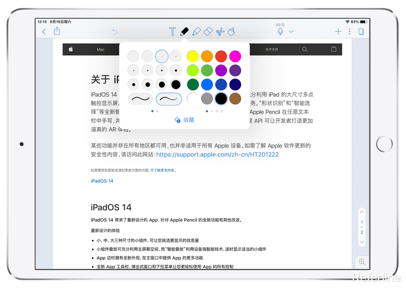Select the Text tool in the toolbar
This screenshot has height=289, width=406.
coord(173,32)
